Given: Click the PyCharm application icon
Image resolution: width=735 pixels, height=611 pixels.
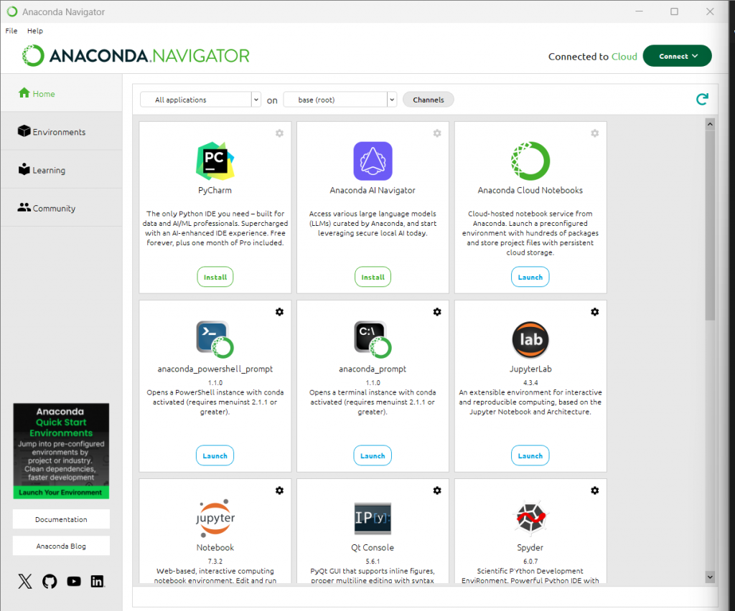Looking at the screenshot, I should point(215,161).
